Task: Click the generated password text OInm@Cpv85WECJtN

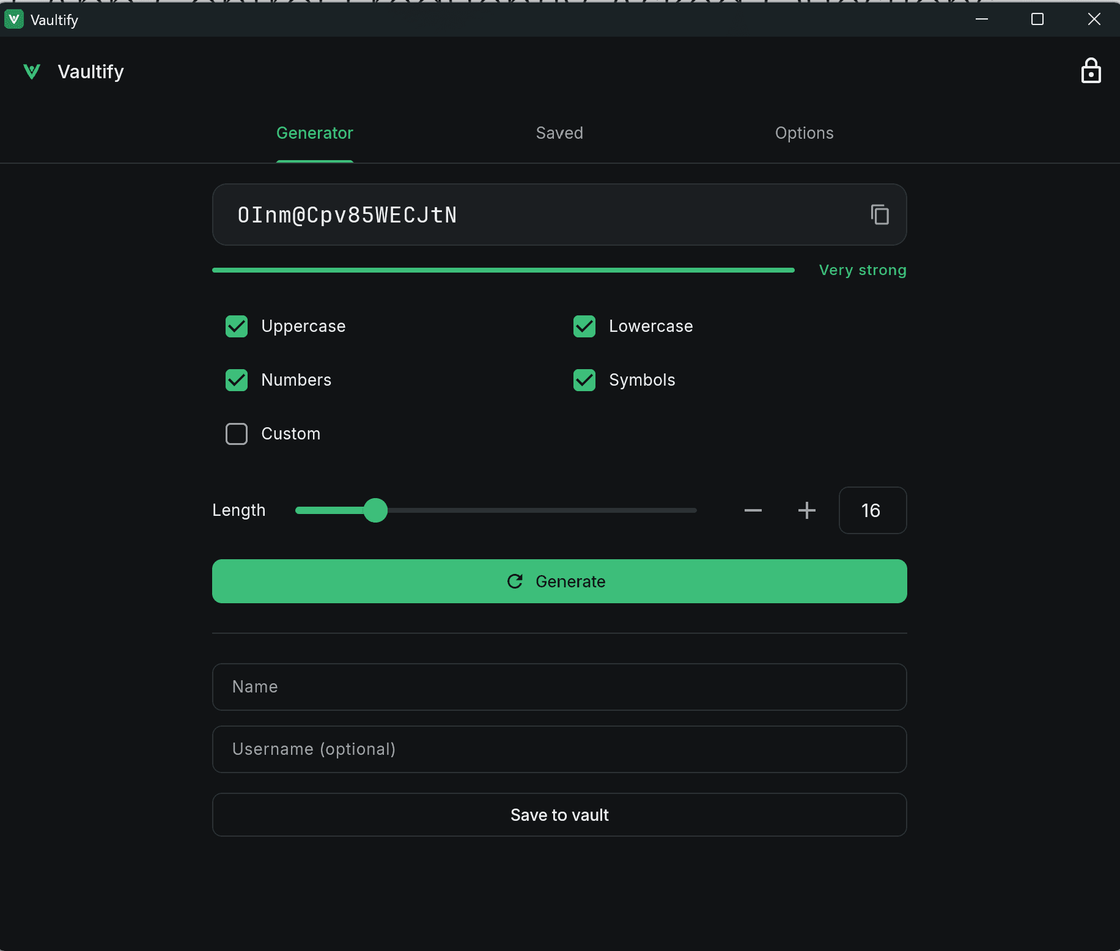Action: pyautogui.click(x=347, y=215)
